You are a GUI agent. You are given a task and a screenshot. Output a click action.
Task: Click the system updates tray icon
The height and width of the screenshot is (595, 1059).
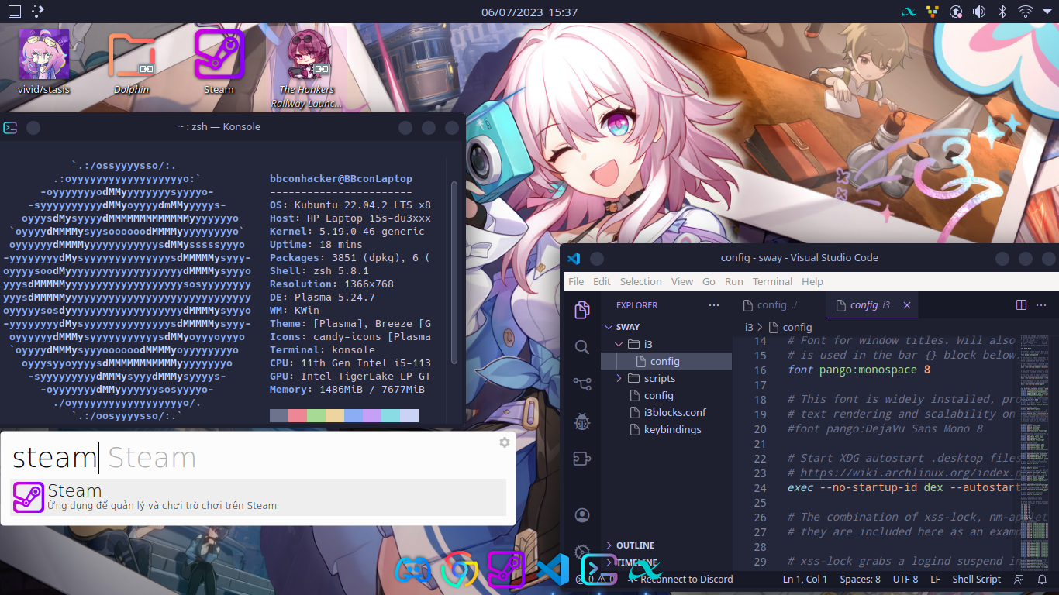(956, 12)
